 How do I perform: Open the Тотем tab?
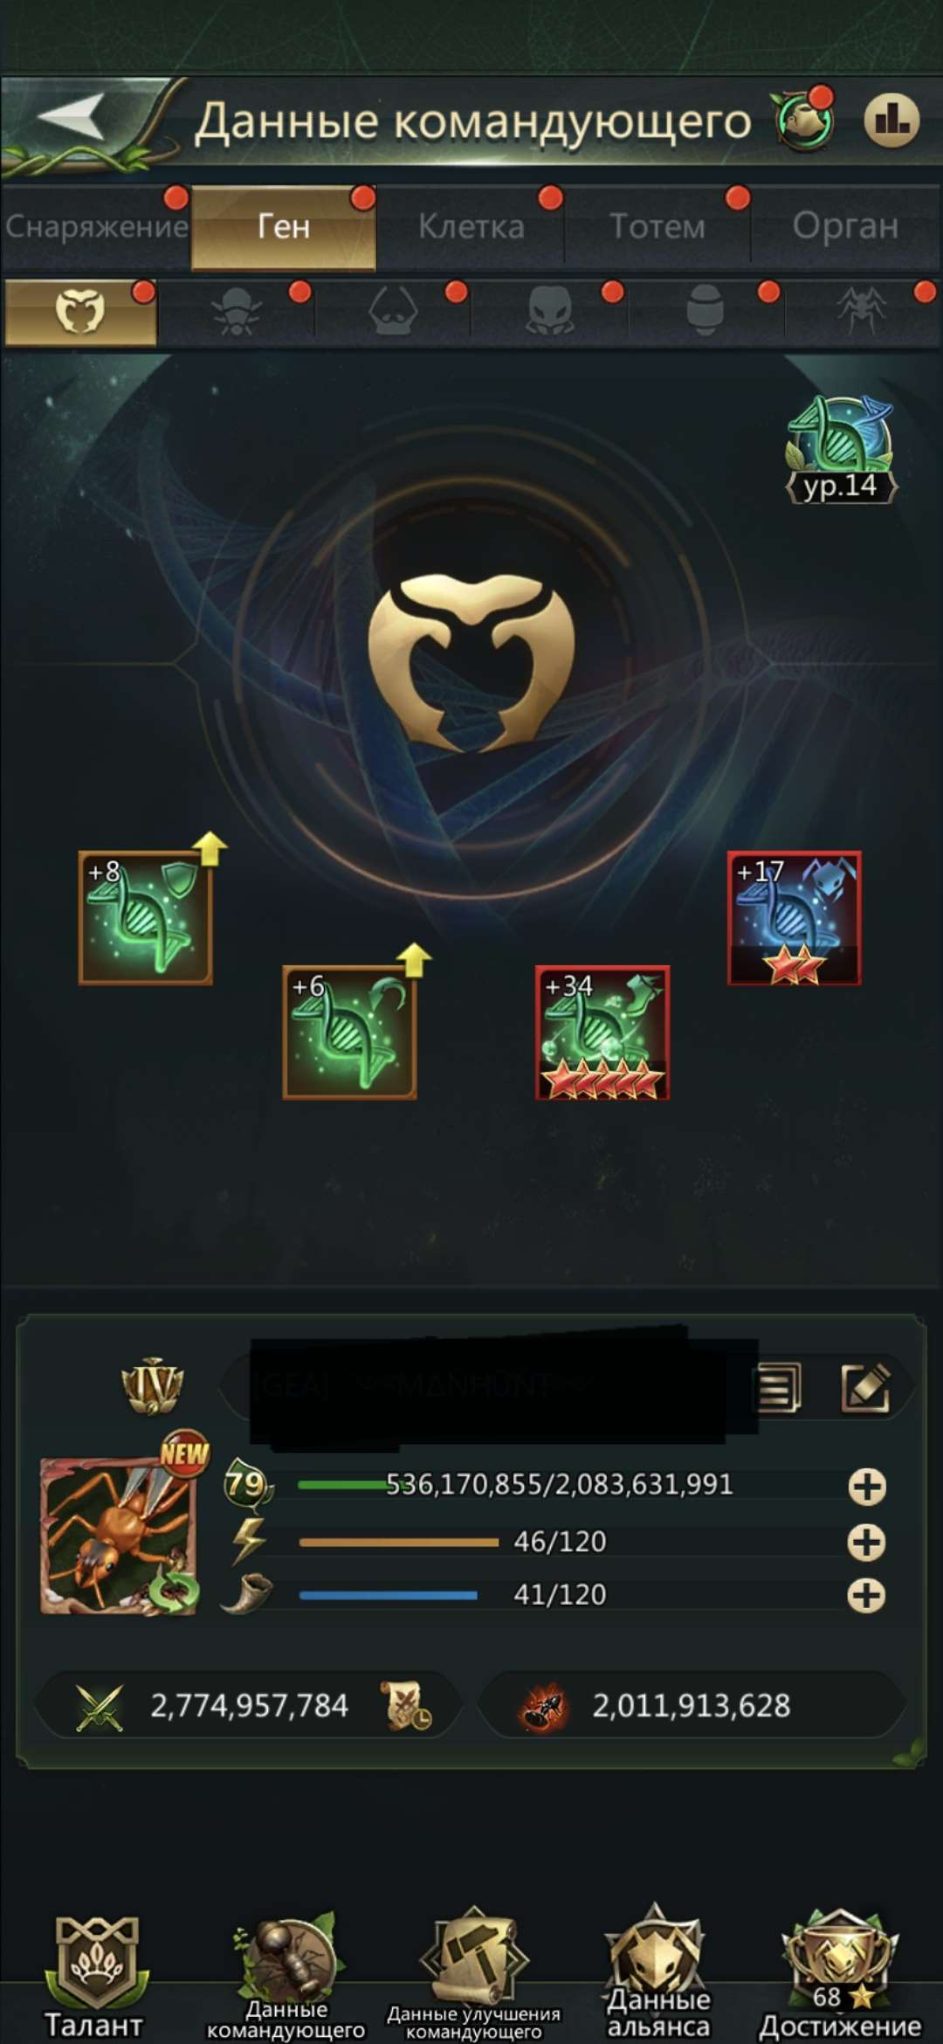pyautogui.click(x=657, y=226)
